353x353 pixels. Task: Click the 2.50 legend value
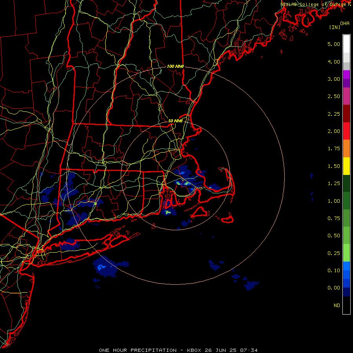point(334,96)
